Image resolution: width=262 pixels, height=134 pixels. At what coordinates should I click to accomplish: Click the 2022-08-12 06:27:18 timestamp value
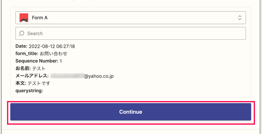pos(52,46)
